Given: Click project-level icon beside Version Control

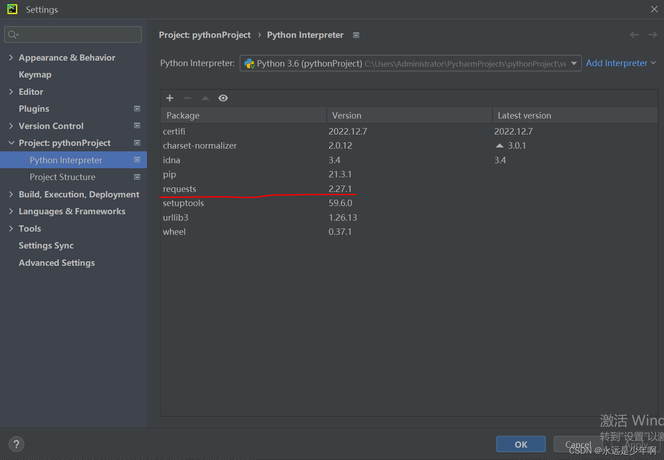Looking at the screenshot, I should (137, 125).
